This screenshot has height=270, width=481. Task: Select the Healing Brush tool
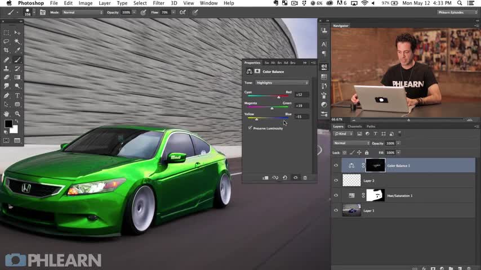coord(6,60)
